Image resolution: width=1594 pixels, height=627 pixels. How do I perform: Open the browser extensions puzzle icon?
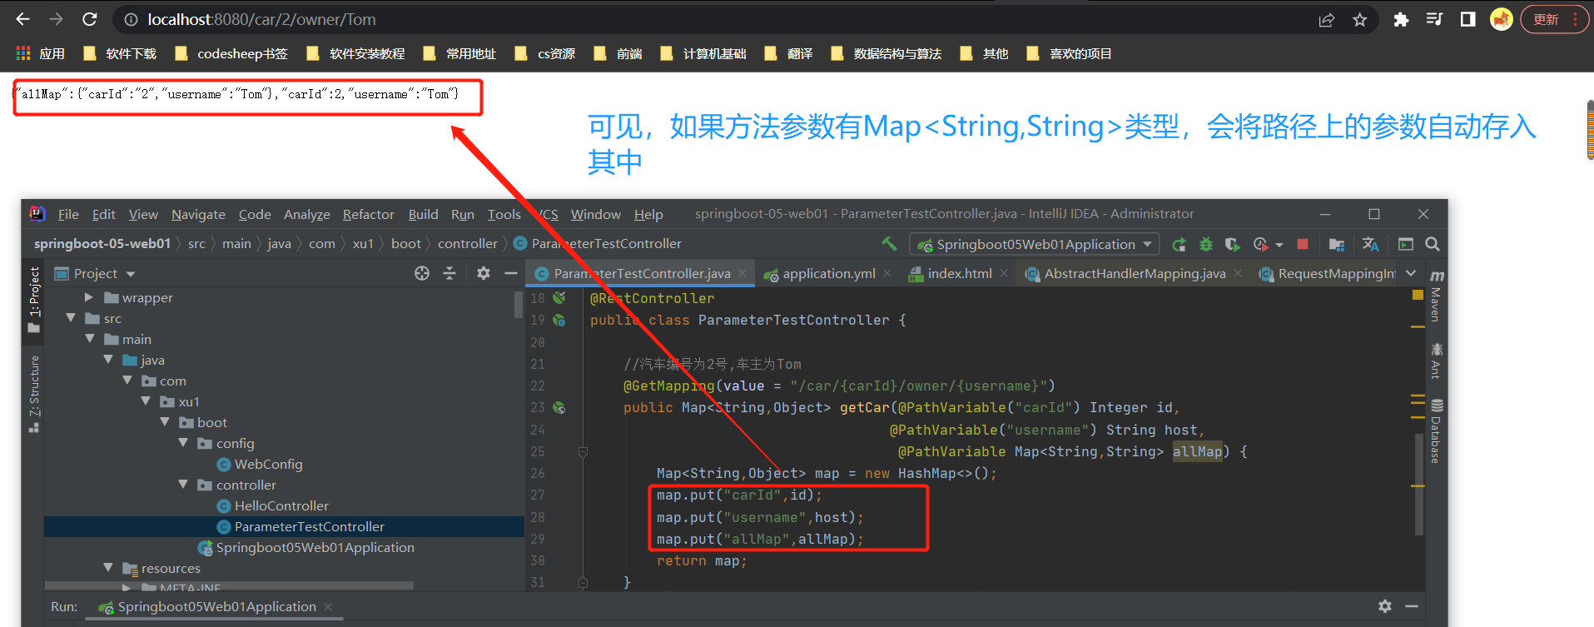(x=1401, y=19)
